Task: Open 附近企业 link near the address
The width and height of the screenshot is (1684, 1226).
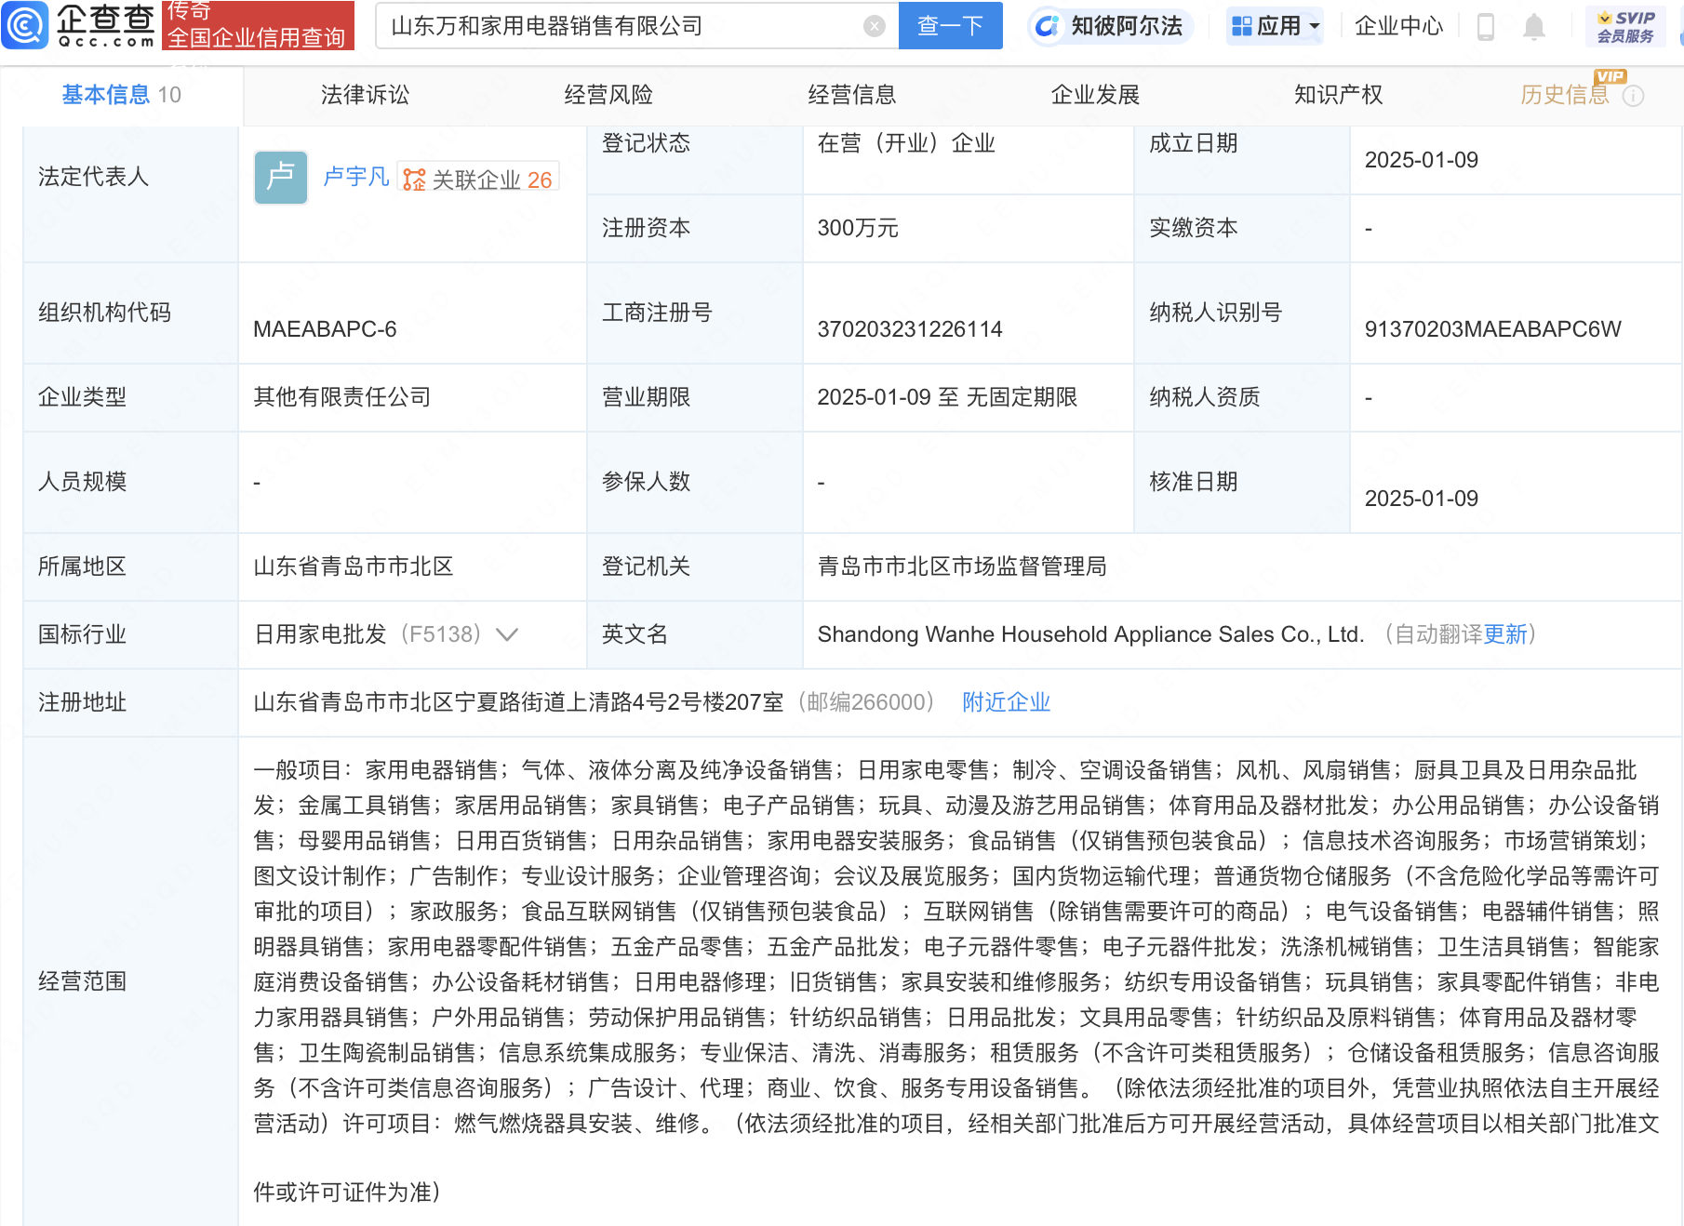Action: point(1005,701)
